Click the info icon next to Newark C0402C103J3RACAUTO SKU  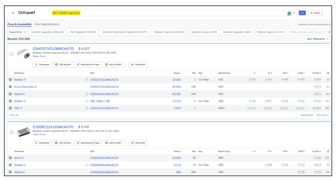coord(87,80)
